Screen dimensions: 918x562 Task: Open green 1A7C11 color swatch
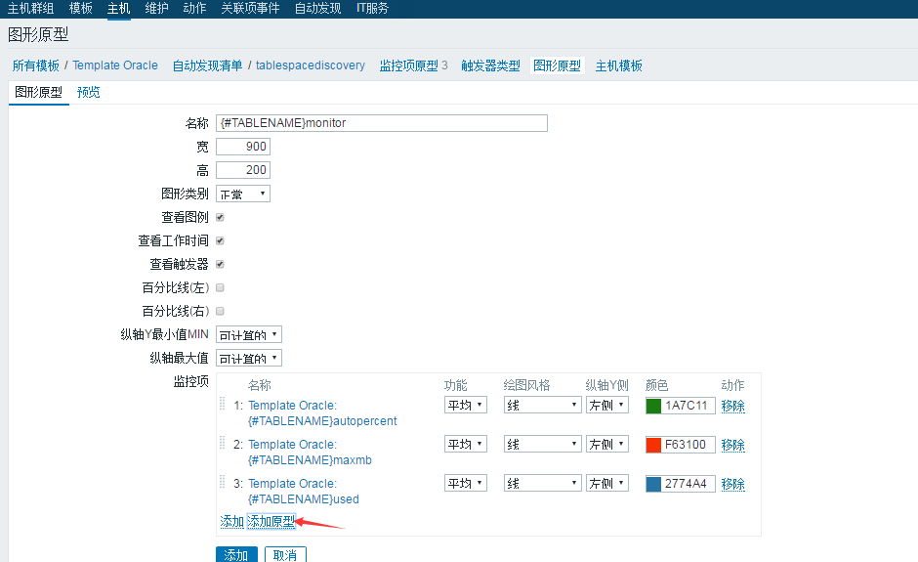653,406
